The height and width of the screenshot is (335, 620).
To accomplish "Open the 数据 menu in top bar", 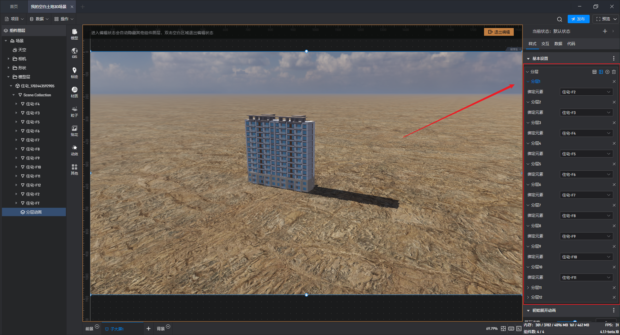I will pos(39,19).
